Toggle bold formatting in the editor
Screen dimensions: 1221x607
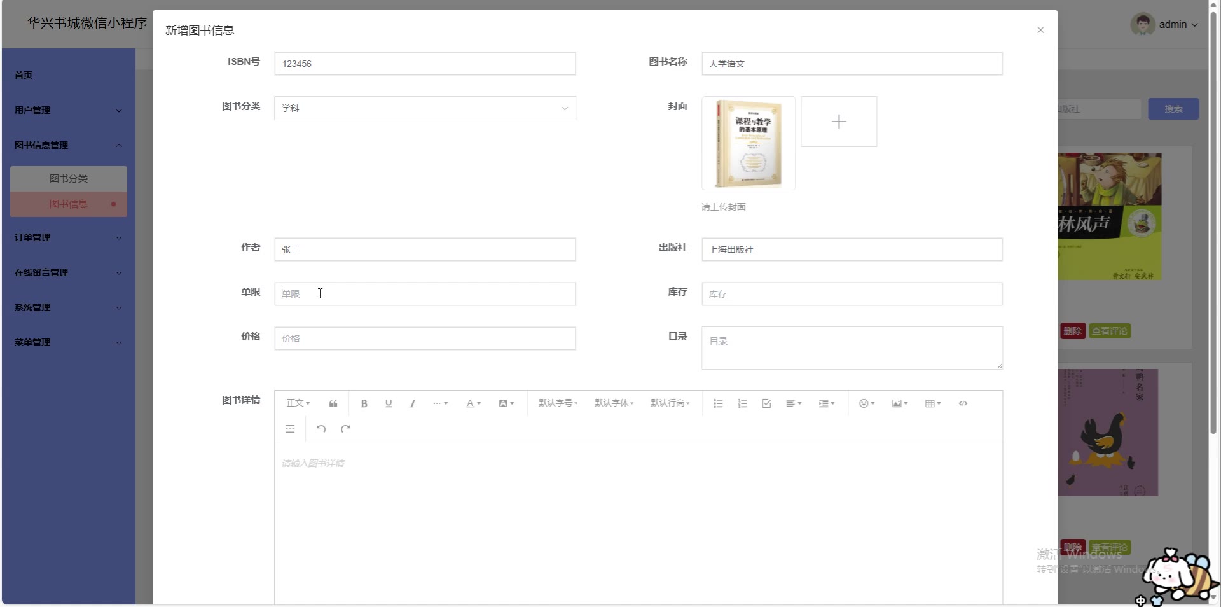[364, 403]
